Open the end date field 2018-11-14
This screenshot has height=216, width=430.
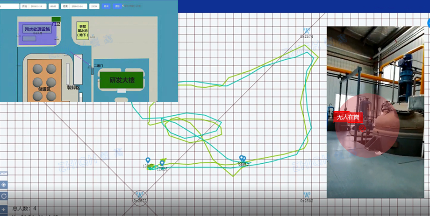click(78, 6)
